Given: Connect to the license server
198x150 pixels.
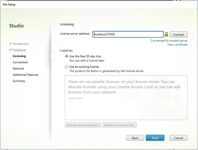Looking at the screenshot, I should point(178,35).
